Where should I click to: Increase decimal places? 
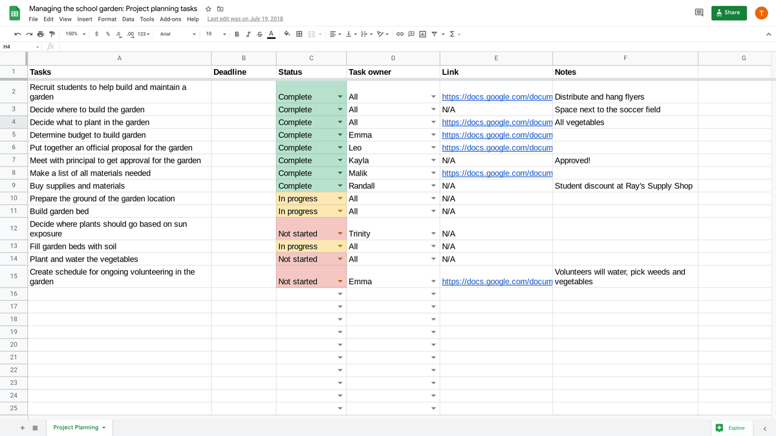click(130, 34)
